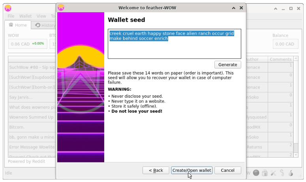Click the WOW price 0.06 CAD field
The image size is (306, 182).
[28, 44]
